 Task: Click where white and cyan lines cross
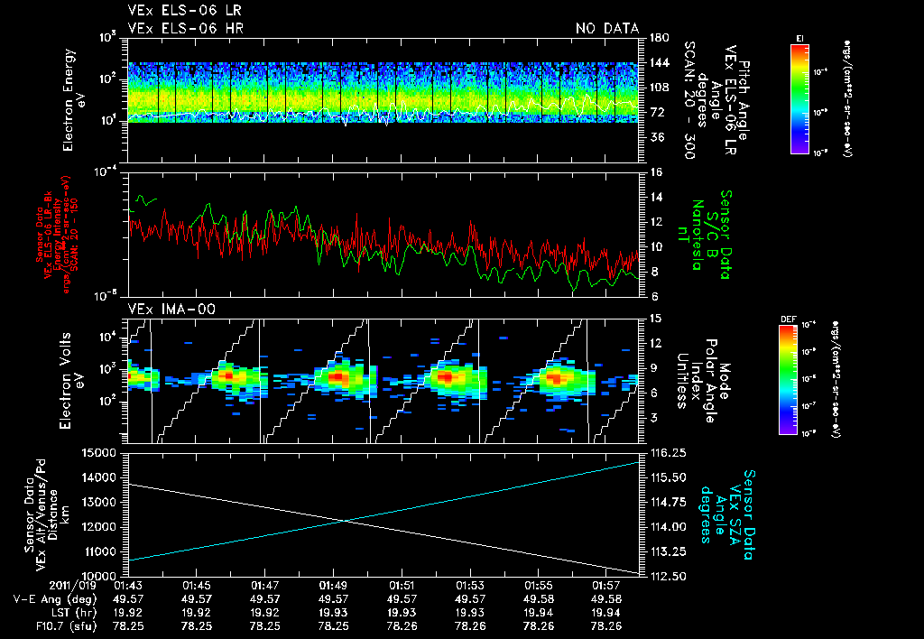click(345, 520)
